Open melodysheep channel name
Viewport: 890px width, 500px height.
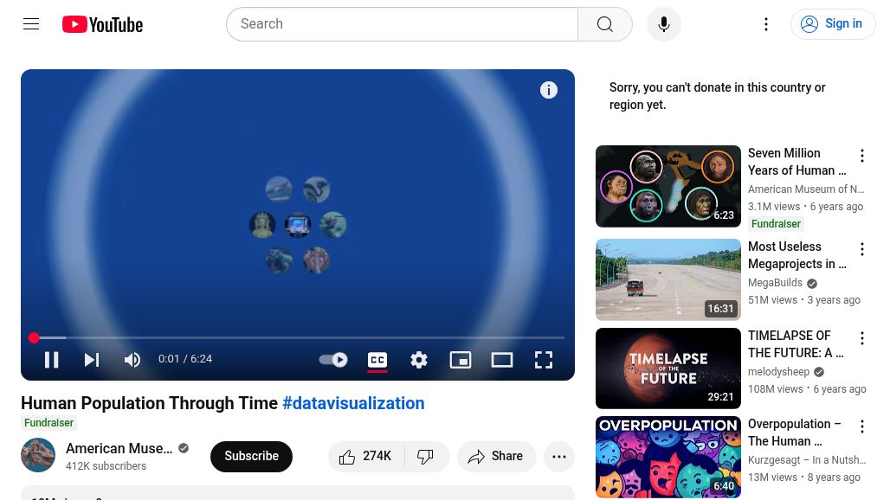coord(778,372)
